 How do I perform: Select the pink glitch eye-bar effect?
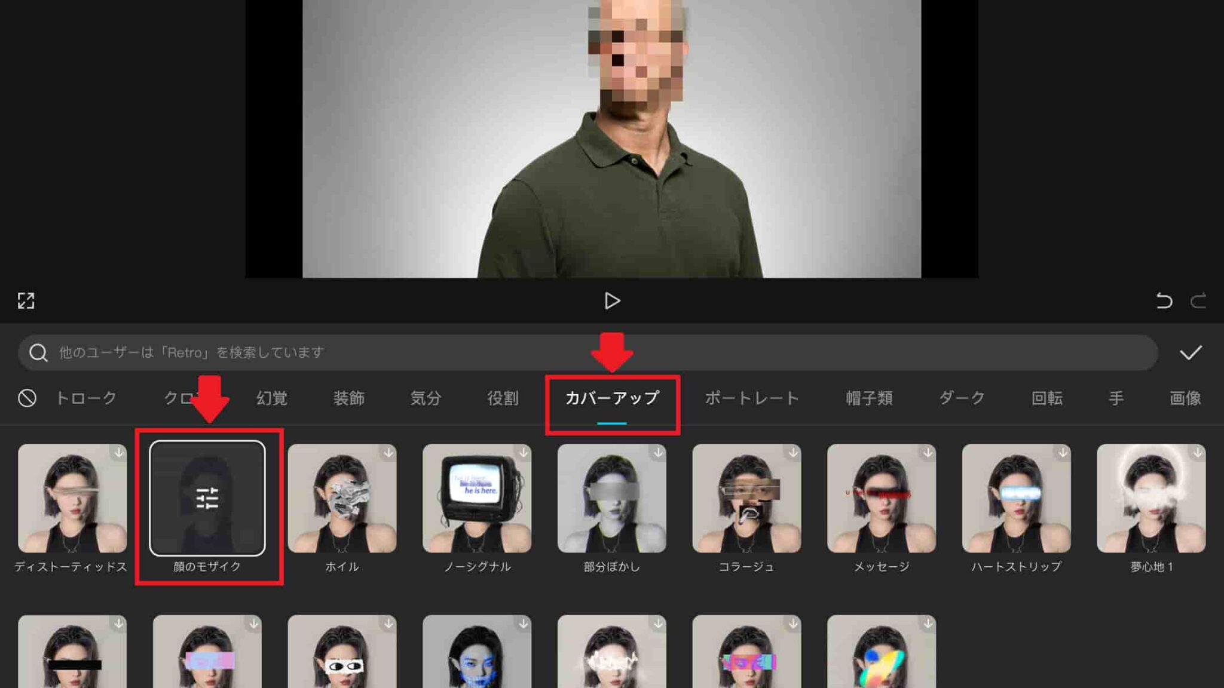207,652
